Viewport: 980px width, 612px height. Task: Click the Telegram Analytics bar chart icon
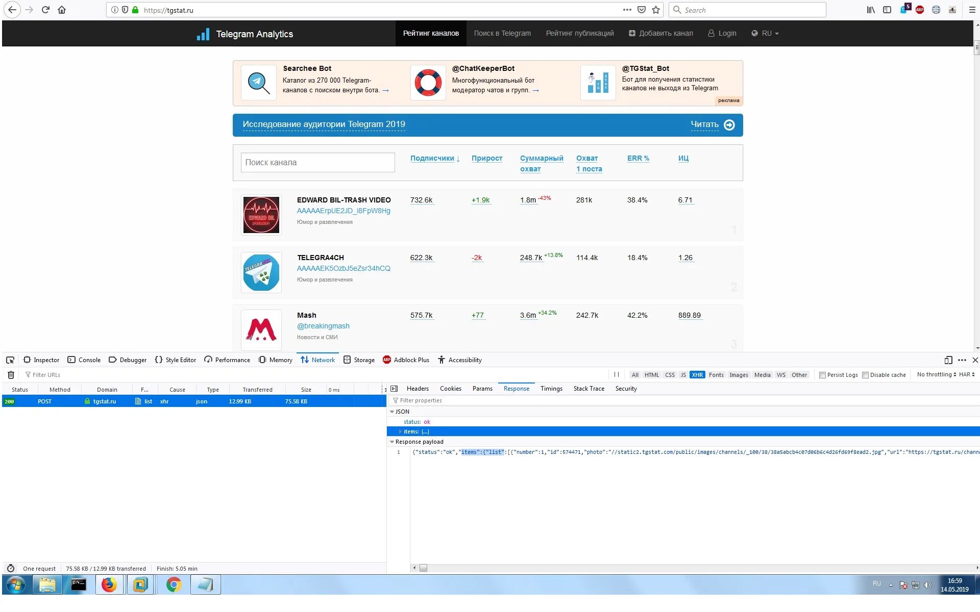203,33
